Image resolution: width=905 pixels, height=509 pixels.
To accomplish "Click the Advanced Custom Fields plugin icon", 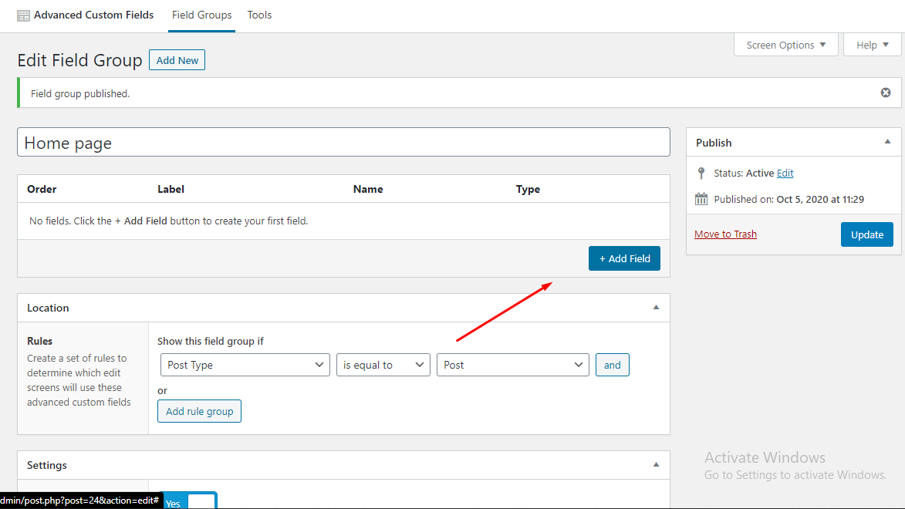I will (22, 15).
